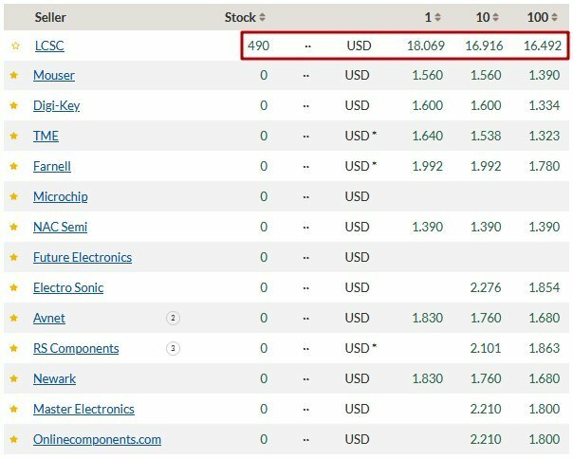Click the star icon next to Avnet
The width and height of the screenshot is (573, 459).
[14, 319]
